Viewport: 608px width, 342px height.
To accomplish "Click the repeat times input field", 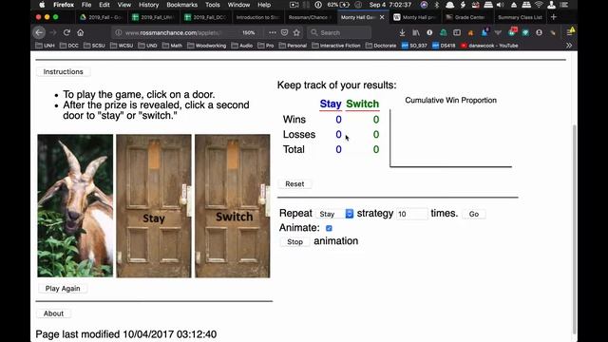I will pyautogui.click(x=411, y=214).
